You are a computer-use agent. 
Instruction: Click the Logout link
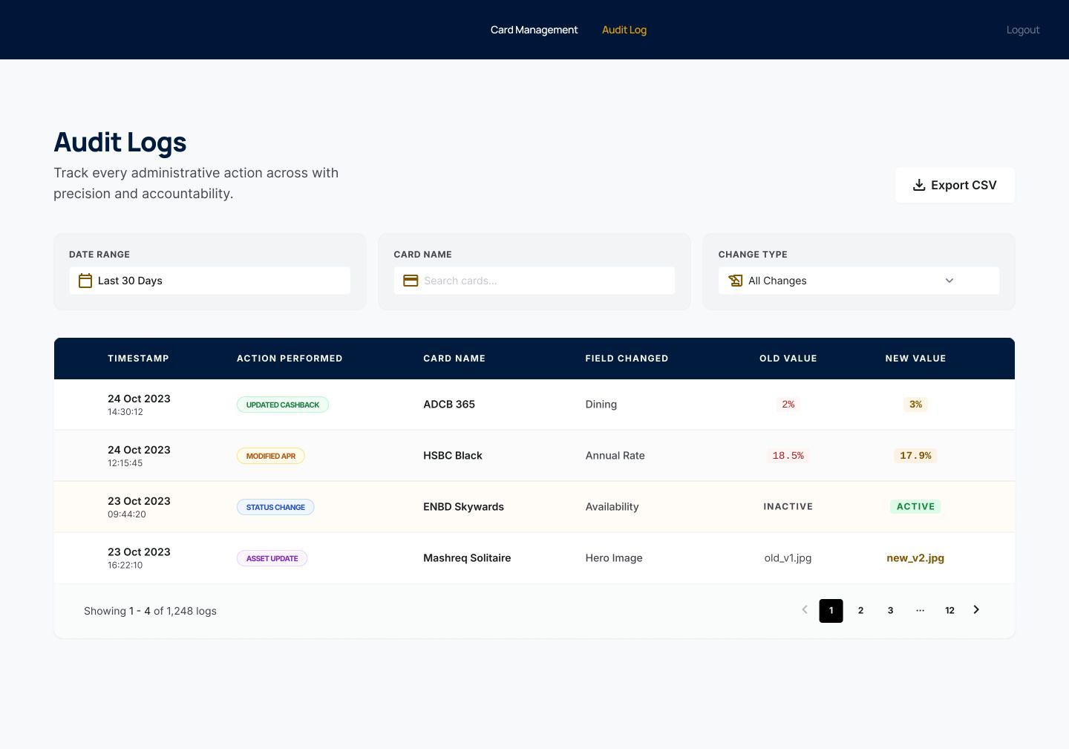1023,30
